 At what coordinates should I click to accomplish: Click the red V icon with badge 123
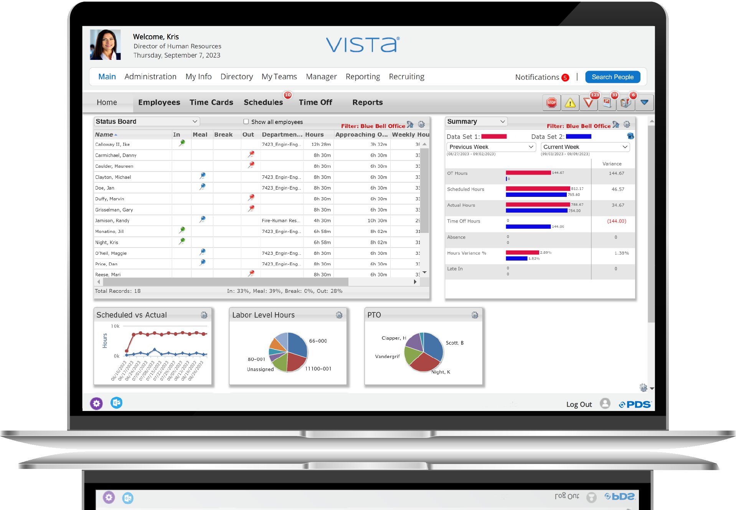[x=588, y=103]
